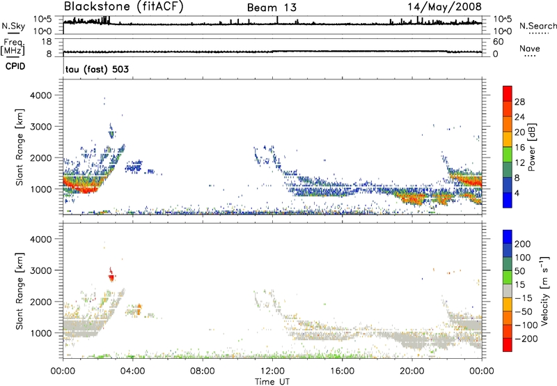Click the "12:00" time tick label
Viewport: 557px width, 386px height.
272,371
